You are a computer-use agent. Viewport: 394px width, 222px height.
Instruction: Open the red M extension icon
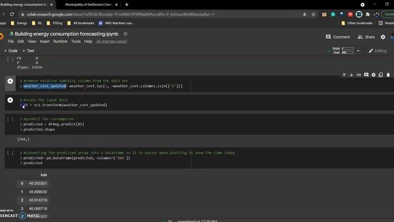point(350,14)
